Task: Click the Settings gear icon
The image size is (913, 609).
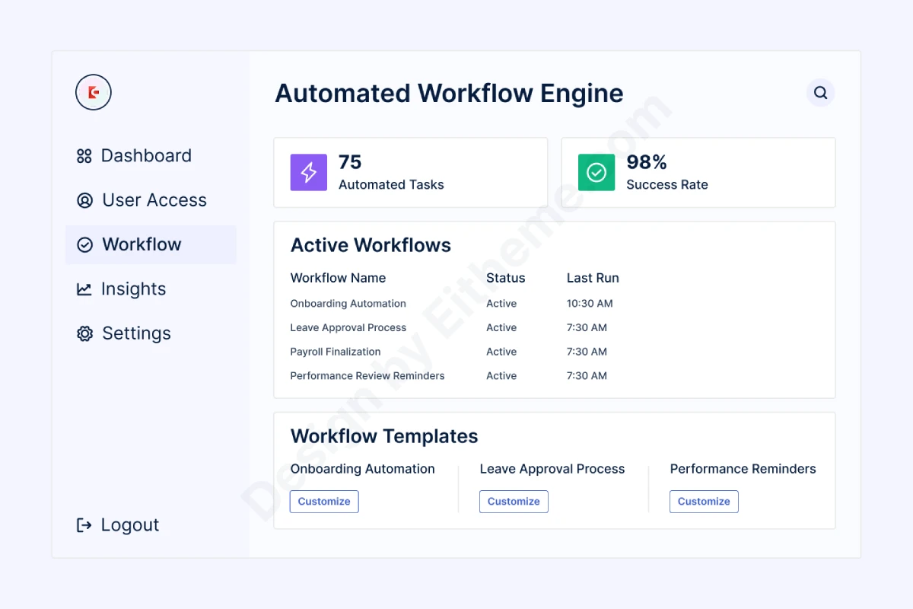Action: pyautogui.click(x=84, y=333)
